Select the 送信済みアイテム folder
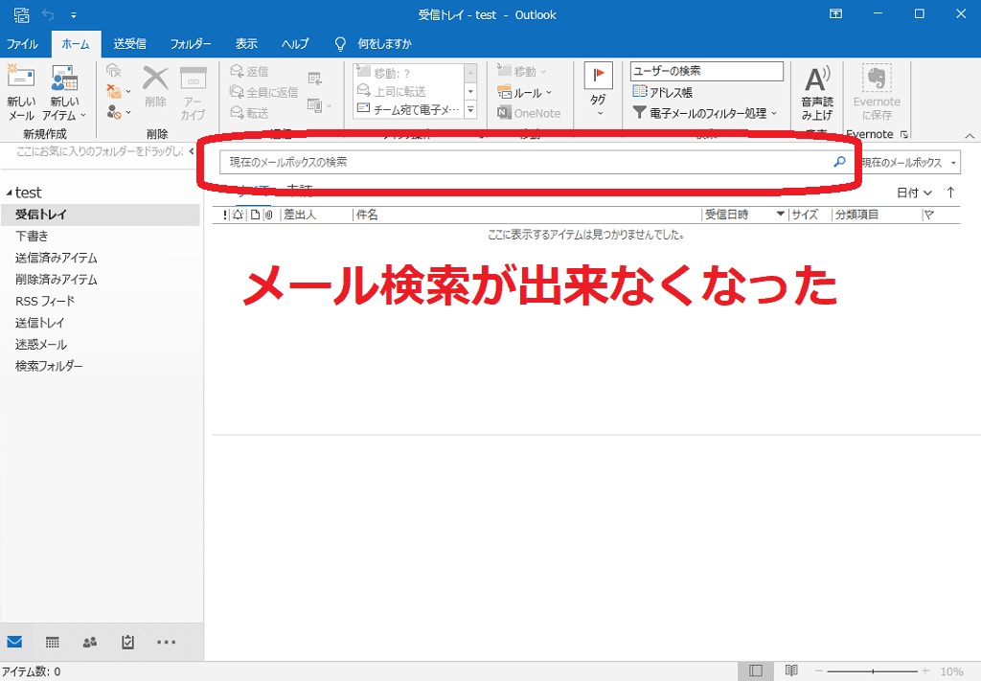This screenshot has height=681, width=981. point(57,258)
